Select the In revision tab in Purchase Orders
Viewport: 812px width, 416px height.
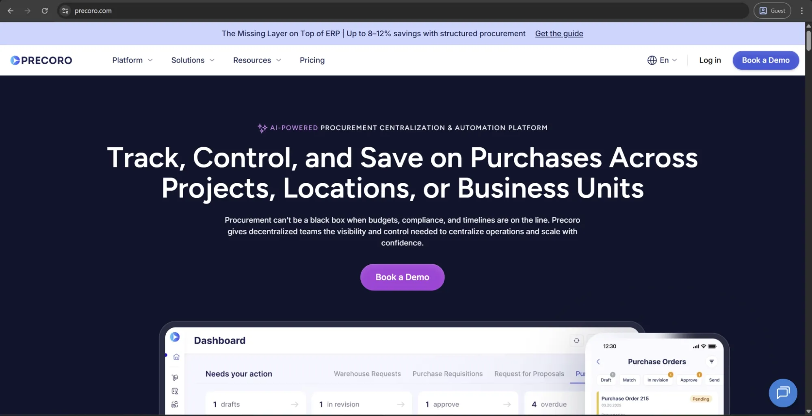(x=658, y=380)
